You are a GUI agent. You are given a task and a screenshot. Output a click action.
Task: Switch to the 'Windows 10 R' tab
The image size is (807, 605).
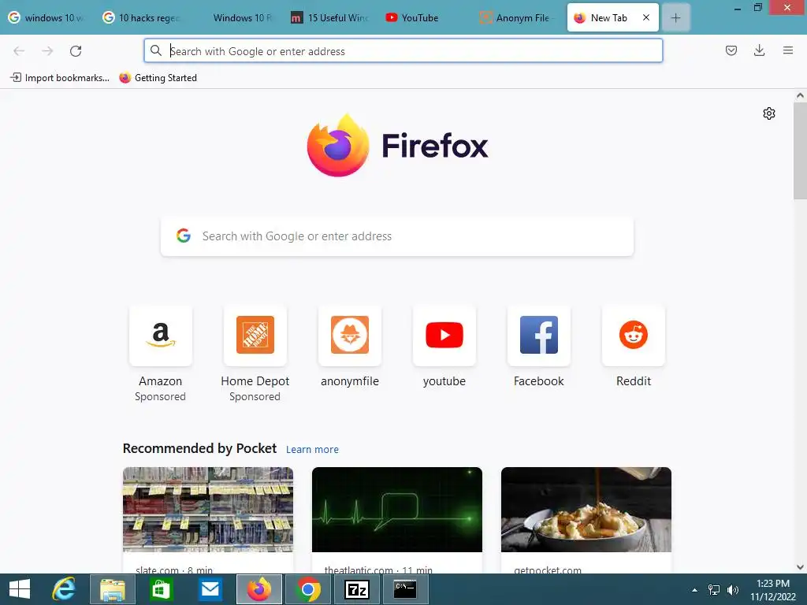[236, 18]
